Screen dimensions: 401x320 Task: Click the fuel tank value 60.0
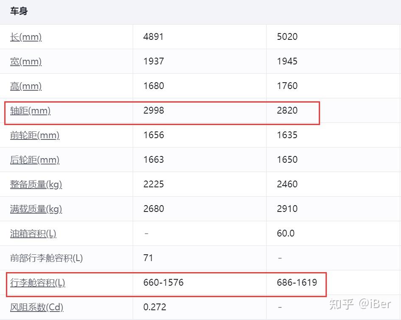pyautogui.click(x=286, y=234)
